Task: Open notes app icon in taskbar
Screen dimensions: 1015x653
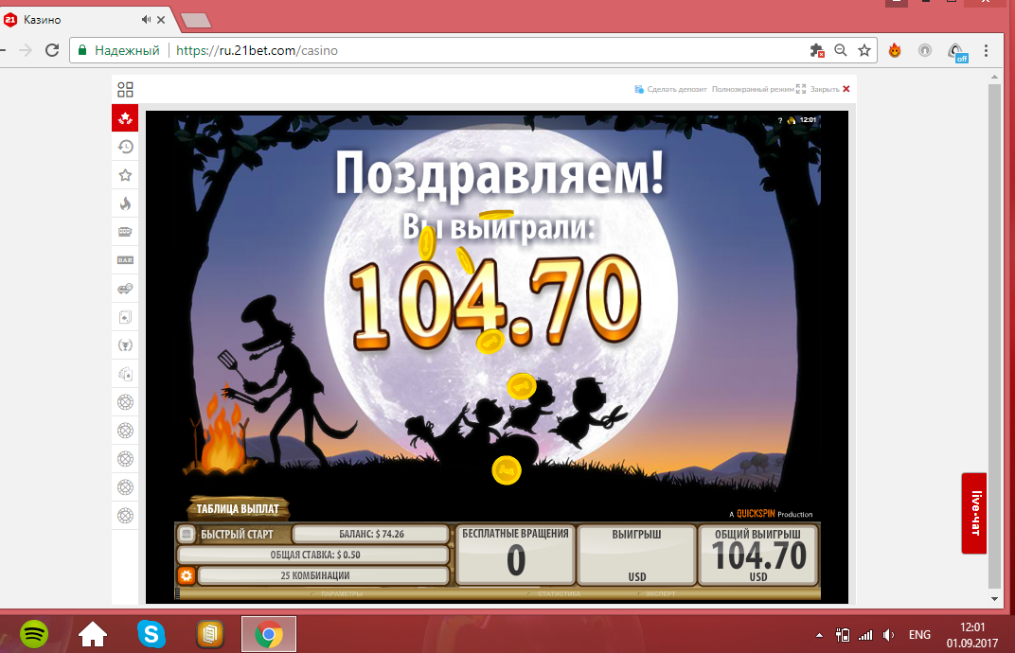Action: [x=210, y=634]
